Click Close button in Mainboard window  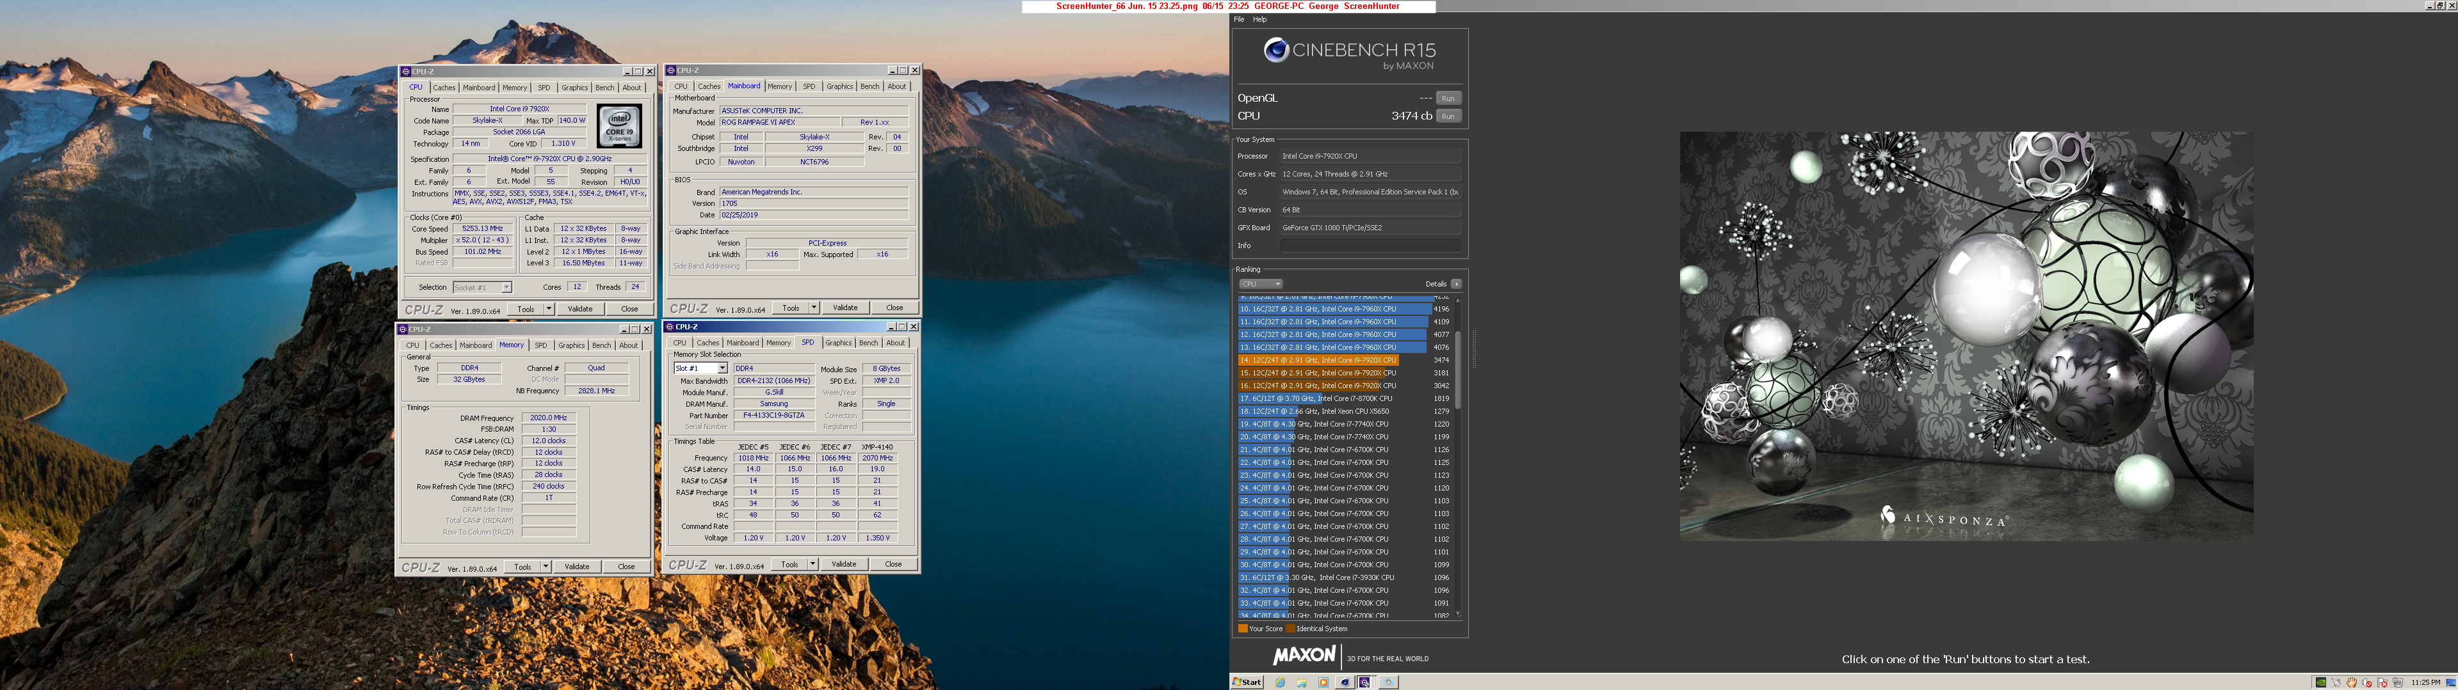point(894,308)
